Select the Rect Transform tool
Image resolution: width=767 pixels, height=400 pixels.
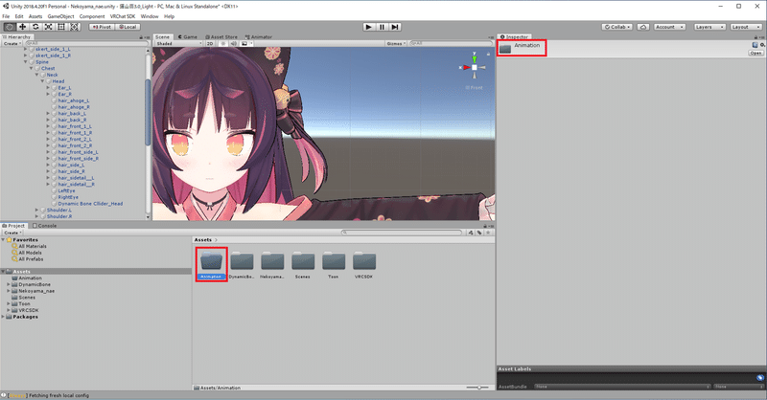[61, 27]
